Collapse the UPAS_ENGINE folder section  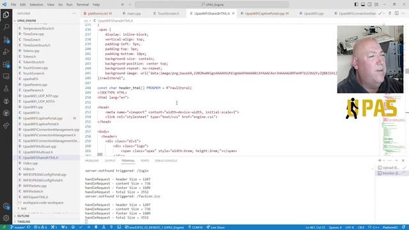pyautogui.click(x=47, y=20)
